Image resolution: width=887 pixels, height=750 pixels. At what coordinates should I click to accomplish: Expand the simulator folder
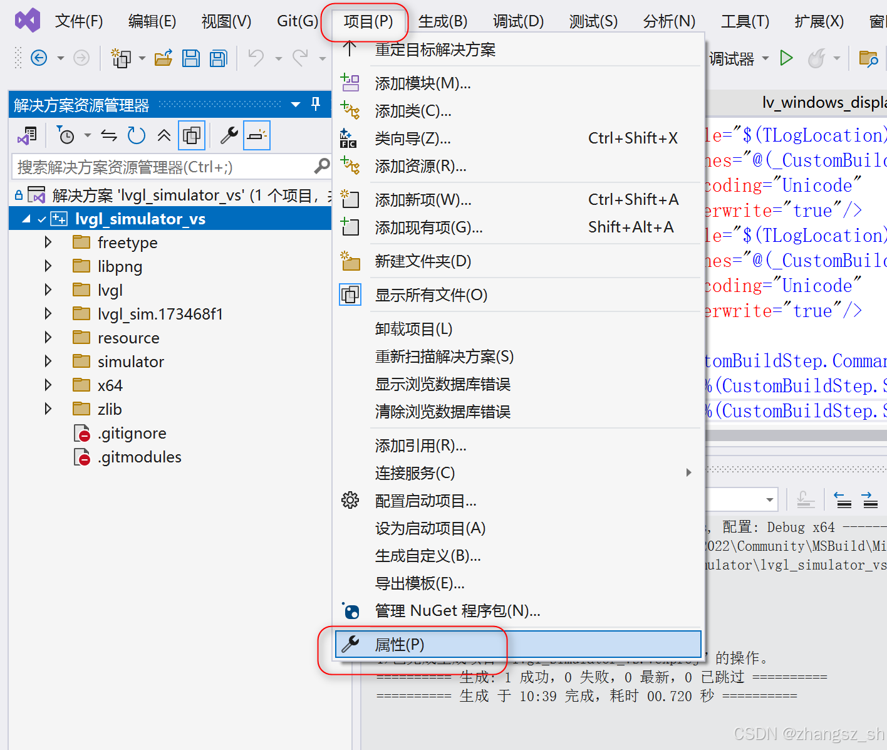[x=48, y=362]
